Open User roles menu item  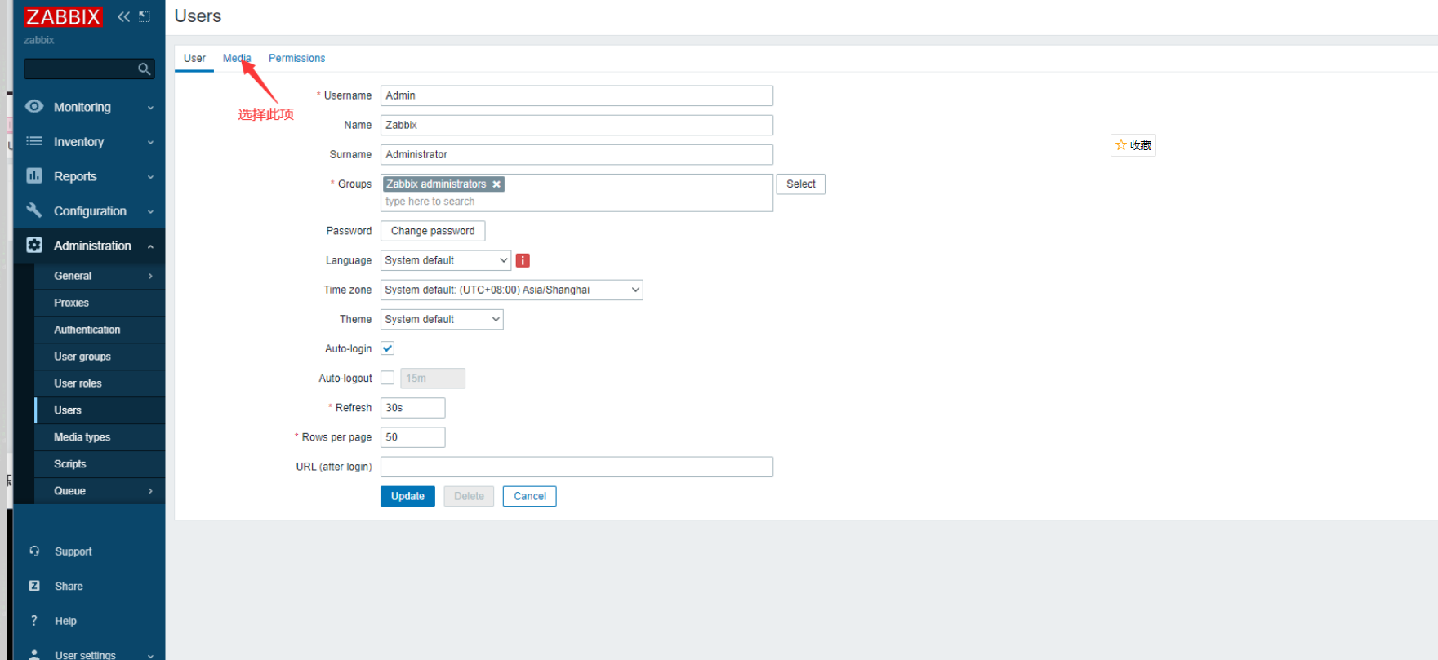100,383
